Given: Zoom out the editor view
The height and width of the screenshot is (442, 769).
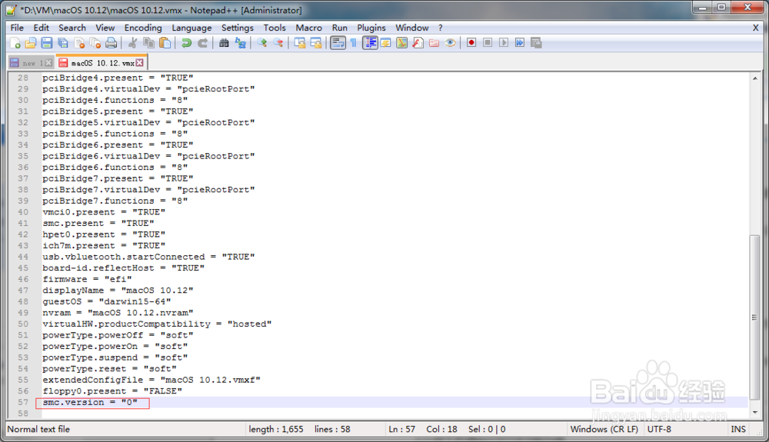Looking at the screenshot, I should click(278, 43).
